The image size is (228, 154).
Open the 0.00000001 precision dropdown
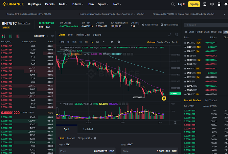pos(41,36)
